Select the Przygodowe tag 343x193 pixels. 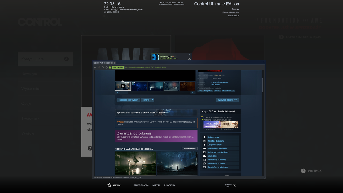click(208, 91)
